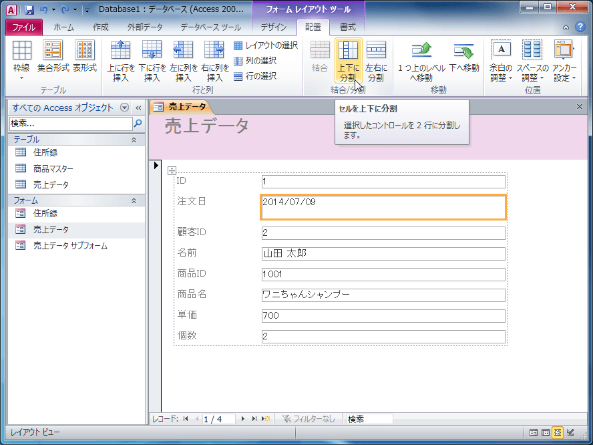Open Access help question mark icon
This screenshot has height=445, width=593.
(x=580, y=27)
